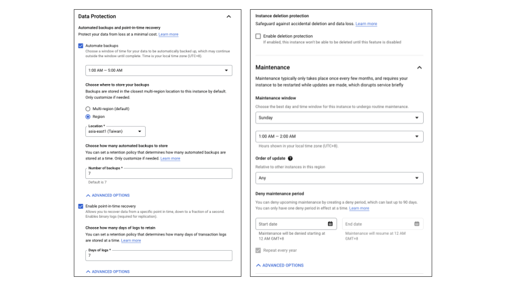
Task: Uncheck the Automate backups checkbox
Action: pos(80,46)
